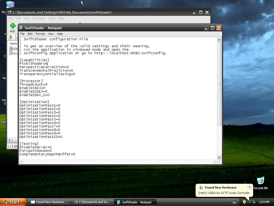The width and height of the screenshot is (274, 206).
Task: Click on ComplementaryDepthBuffer=0 line
Action: pyautogui.click(x=47, y=154)
